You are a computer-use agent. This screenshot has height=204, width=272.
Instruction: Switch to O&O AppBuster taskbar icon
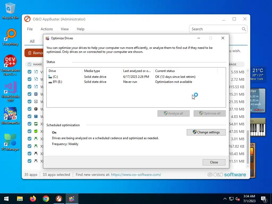pyautogui.click(x=59, y=199)
